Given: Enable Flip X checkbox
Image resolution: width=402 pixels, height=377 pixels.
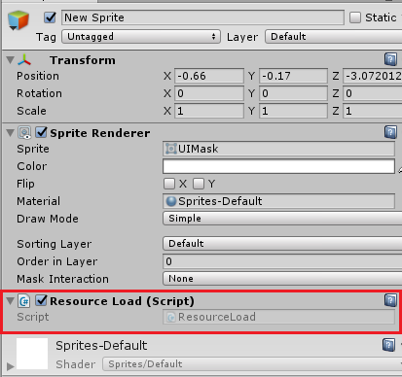Looking at the screenshot, I should click(x=169, y=184).
